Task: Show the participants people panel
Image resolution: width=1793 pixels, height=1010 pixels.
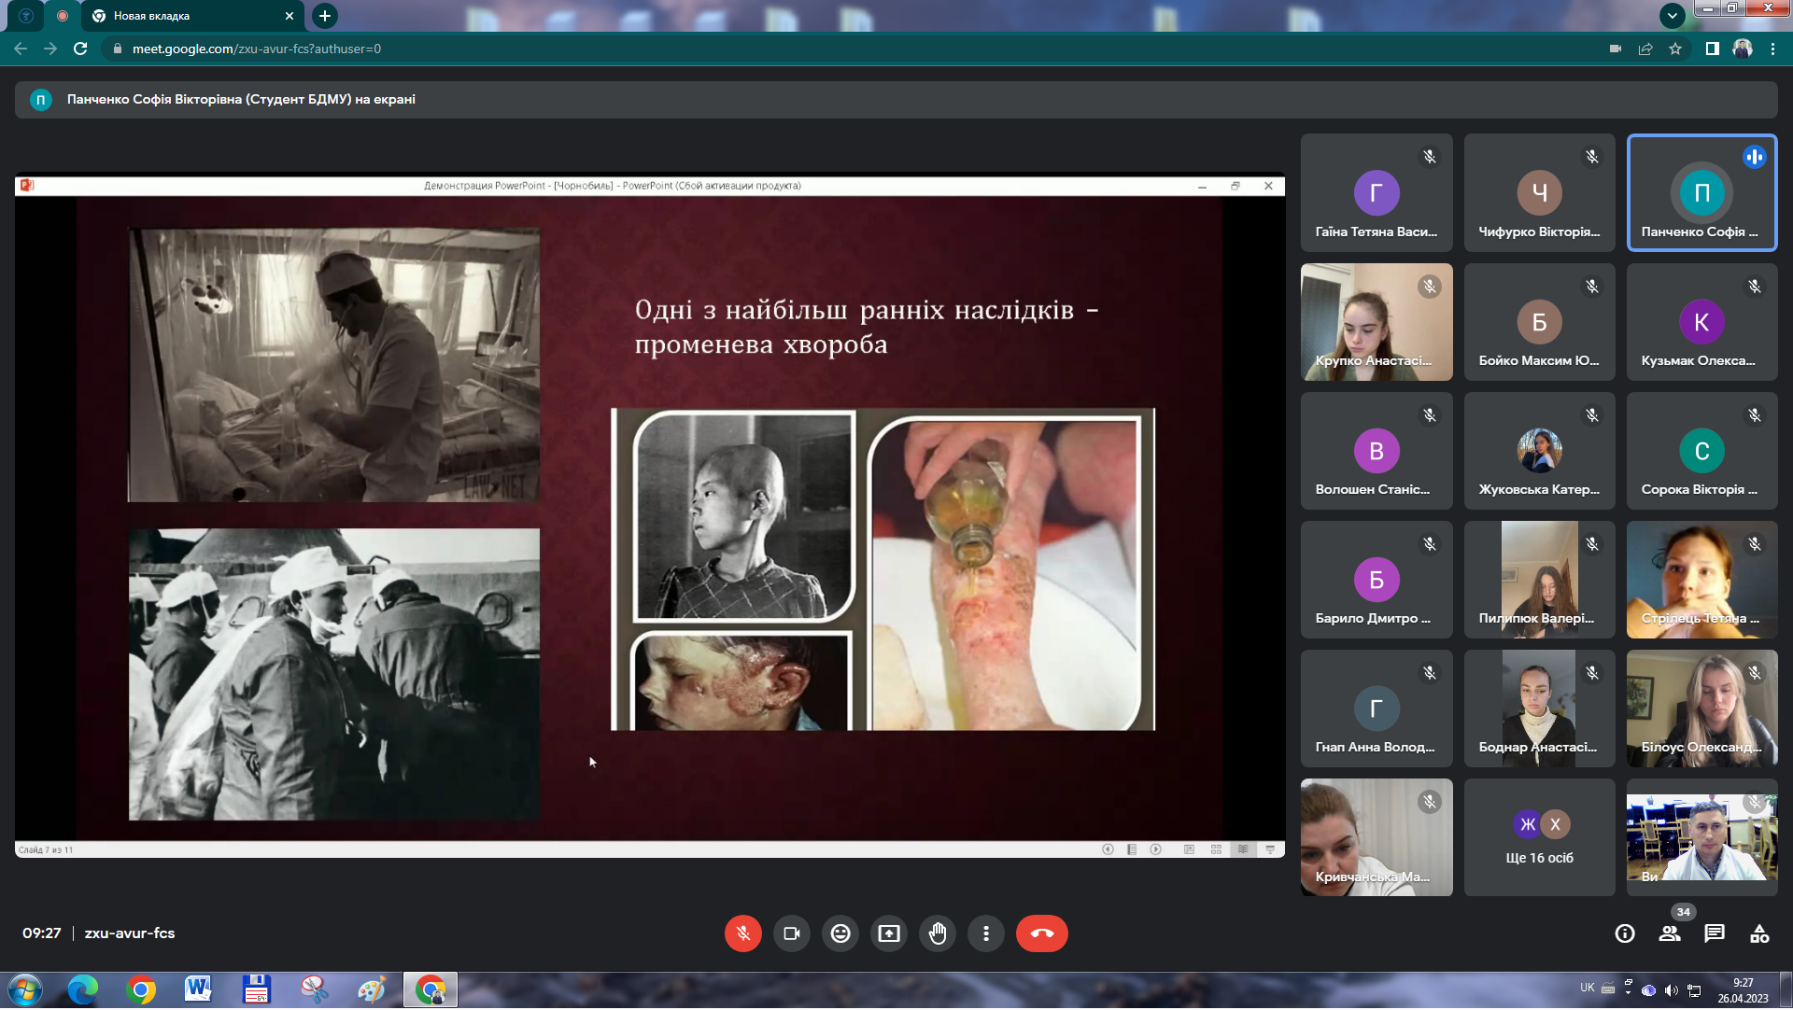Action: pos(1670,933)
